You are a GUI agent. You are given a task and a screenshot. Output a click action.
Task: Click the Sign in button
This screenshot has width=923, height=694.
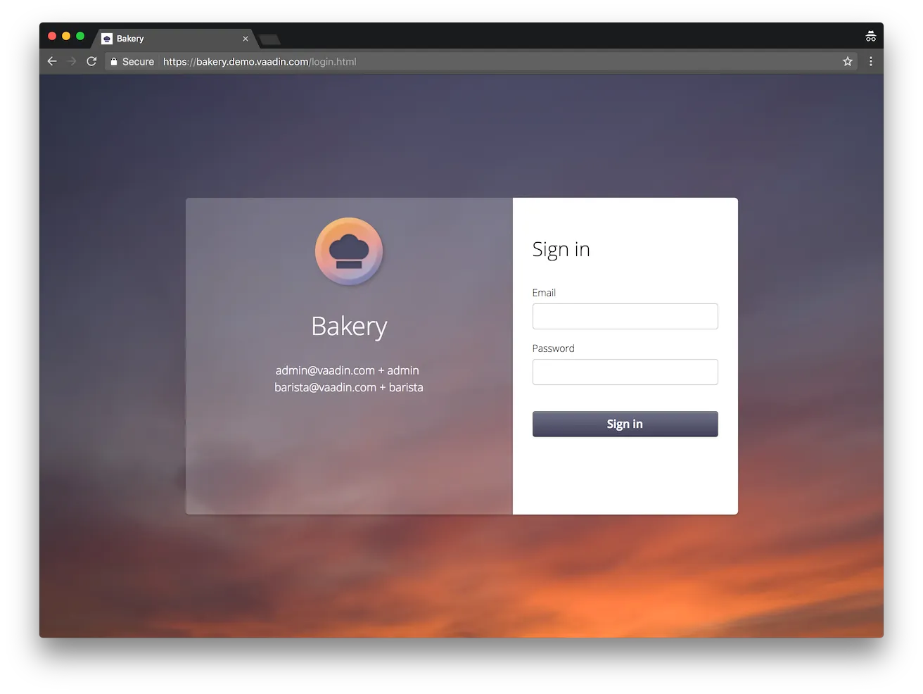[625, 424]
